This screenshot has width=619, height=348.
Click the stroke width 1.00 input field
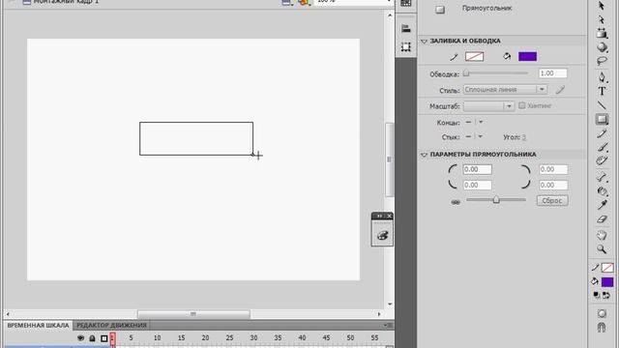(552, 73)
